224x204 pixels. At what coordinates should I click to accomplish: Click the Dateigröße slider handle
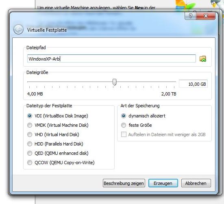tap(114, 82)
